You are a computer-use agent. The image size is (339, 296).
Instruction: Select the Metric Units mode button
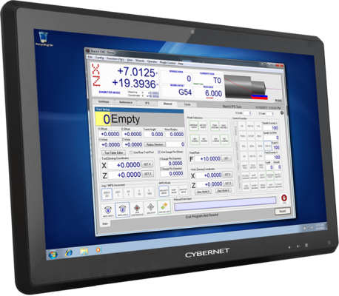point(203,127)
